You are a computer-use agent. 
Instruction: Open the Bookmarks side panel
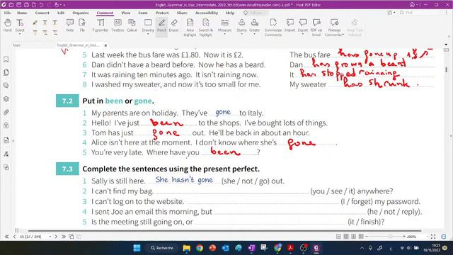pos(6,59)
